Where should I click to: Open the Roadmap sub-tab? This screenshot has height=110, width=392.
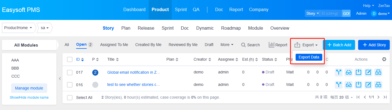(x=231, y=28)
